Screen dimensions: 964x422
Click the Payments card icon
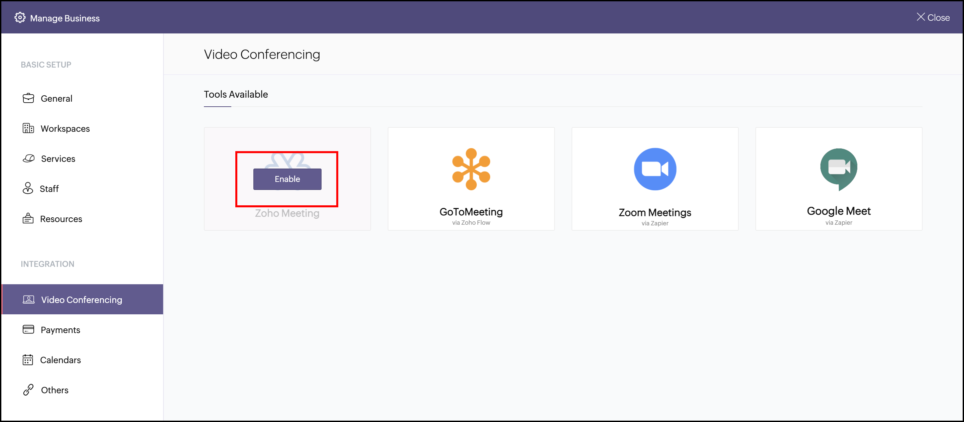coord(28,329)
